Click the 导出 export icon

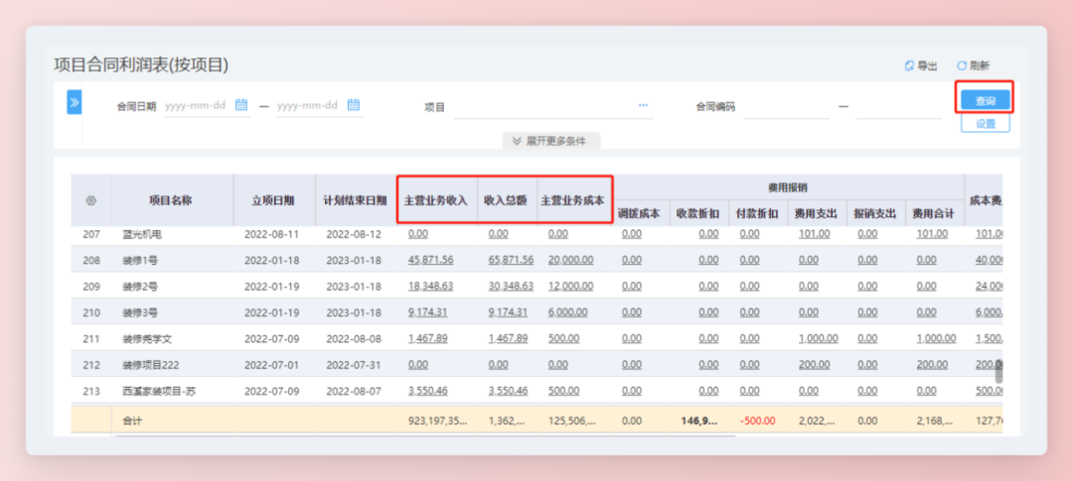[x=909, y=66]
